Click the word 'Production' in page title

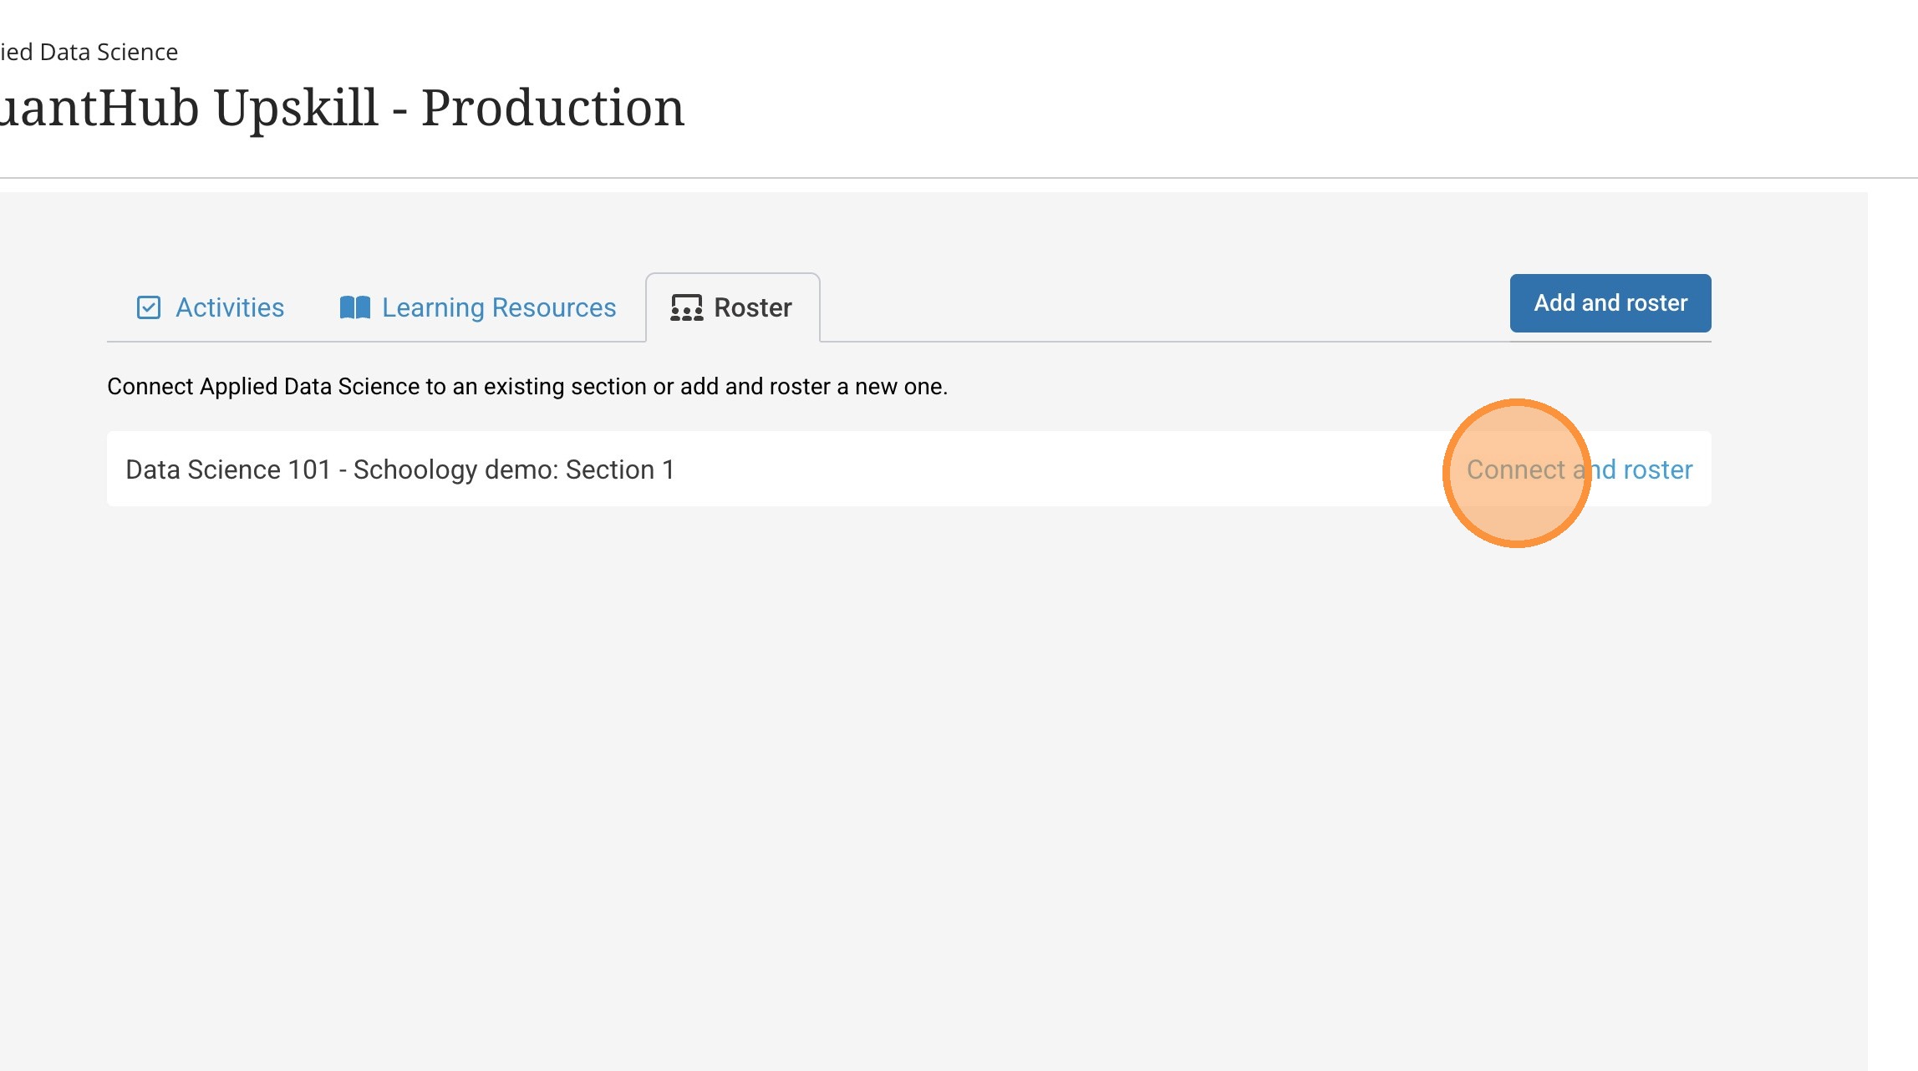tap(552, 109)
